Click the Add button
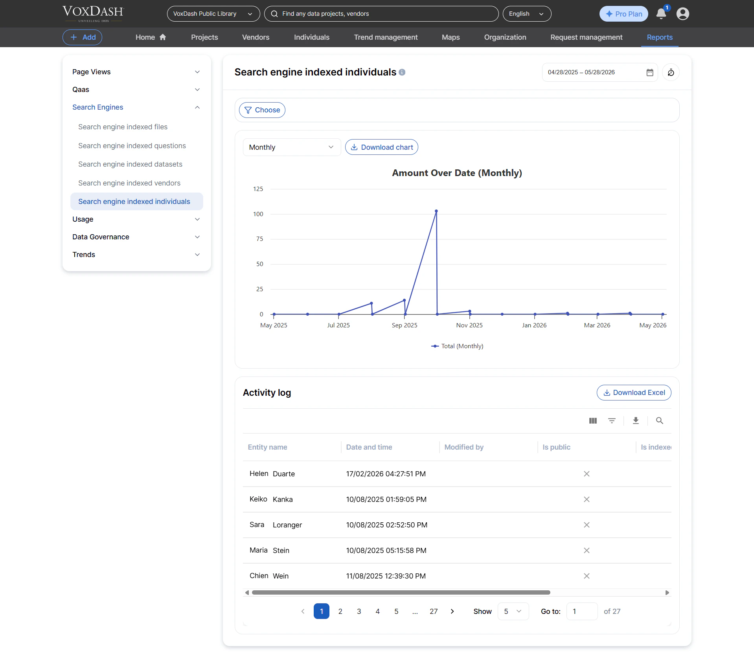Screen dimensions: 754x663 82,37
